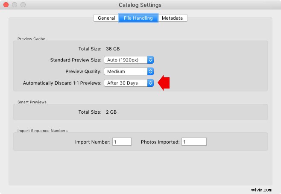281x194 pixels.
Task: Open the Standard Preview Size dropdown
Action: [129, 60]
